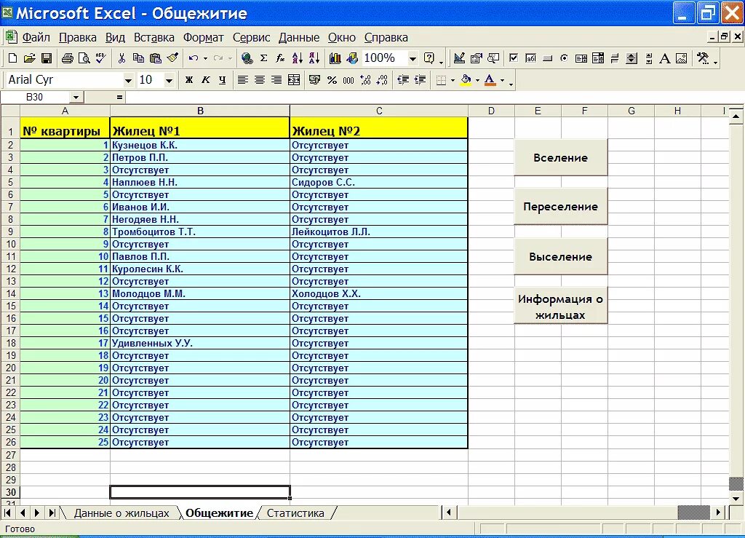Screen dimensions: 745x538
Task: Open print preview icon
Action: (x=84, y=58)
